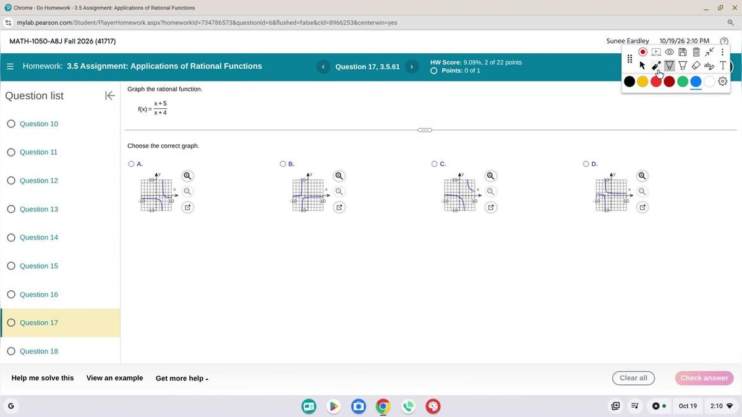Select the eraser tool
The width and height of the screenshot is (742, 417).
point(696,66)
